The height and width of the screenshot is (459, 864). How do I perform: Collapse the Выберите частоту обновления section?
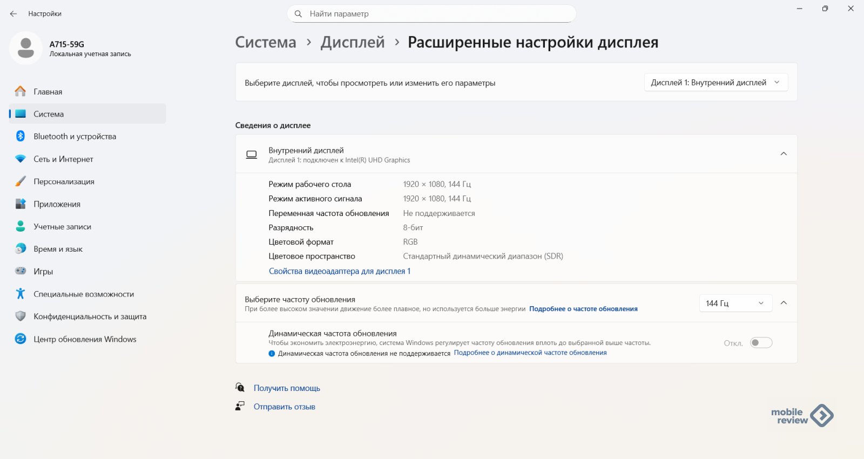784,303
